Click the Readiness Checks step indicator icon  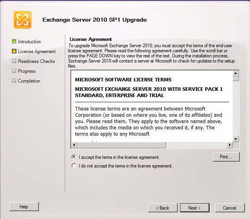[14, 61]
